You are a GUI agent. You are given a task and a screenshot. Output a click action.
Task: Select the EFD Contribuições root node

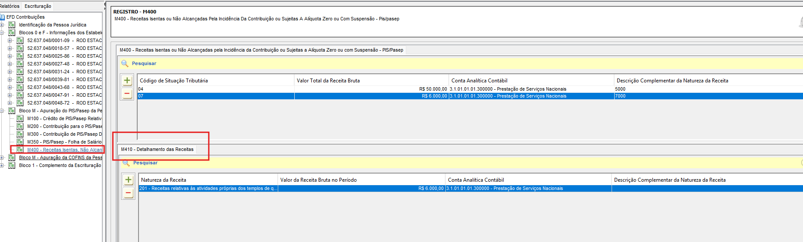tap(26, 17)
